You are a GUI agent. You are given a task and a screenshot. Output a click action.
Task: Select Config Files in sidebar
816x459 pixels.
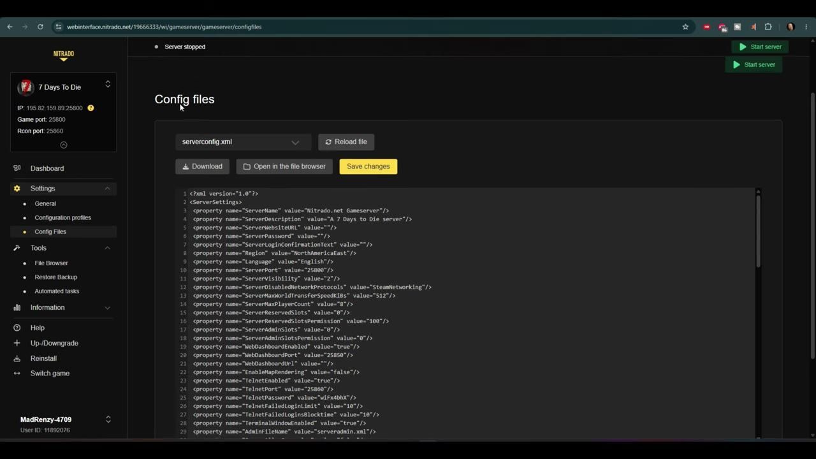[x=50, y=232]
